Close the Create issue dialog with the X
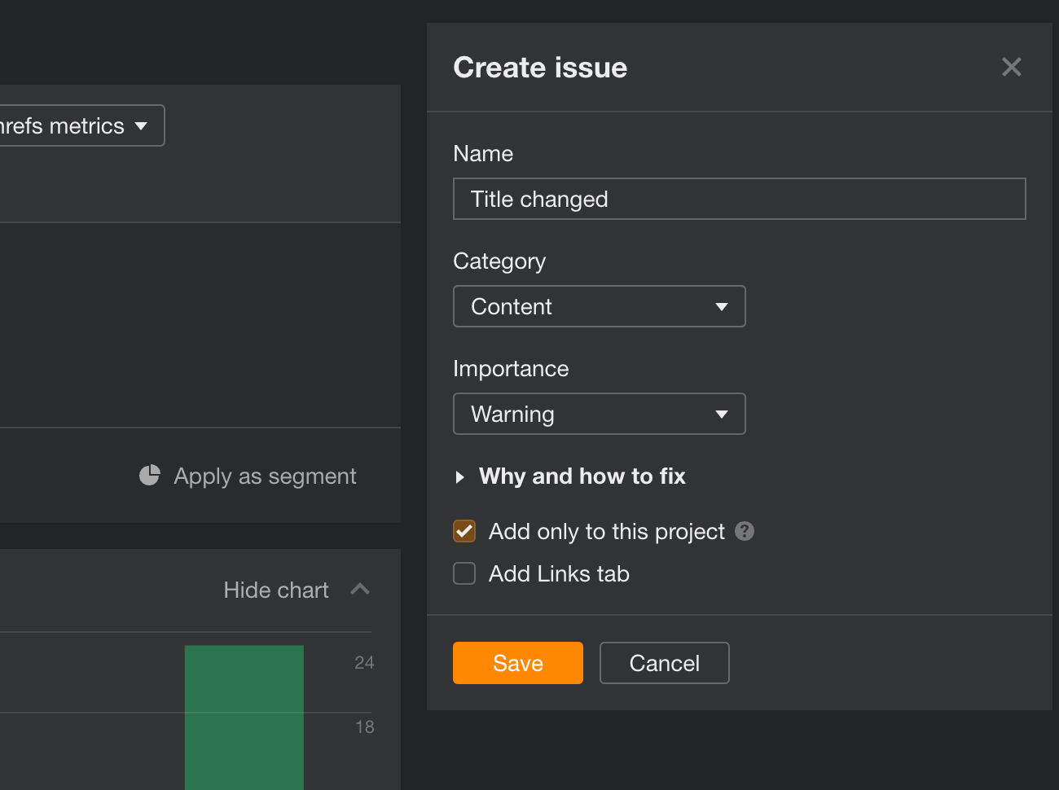Image resolution: width=1059 pixels, height=790 pixels. point(1011,67)
